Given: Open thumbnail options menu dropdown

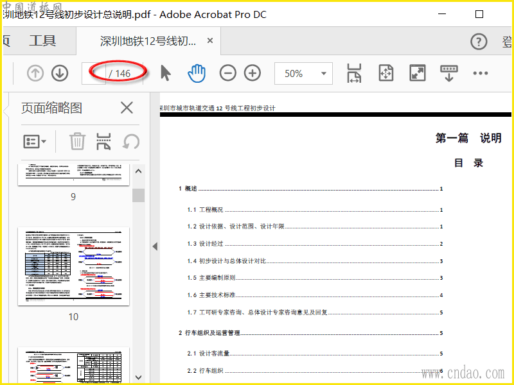Looking at the screenshot, I should 35,142.
